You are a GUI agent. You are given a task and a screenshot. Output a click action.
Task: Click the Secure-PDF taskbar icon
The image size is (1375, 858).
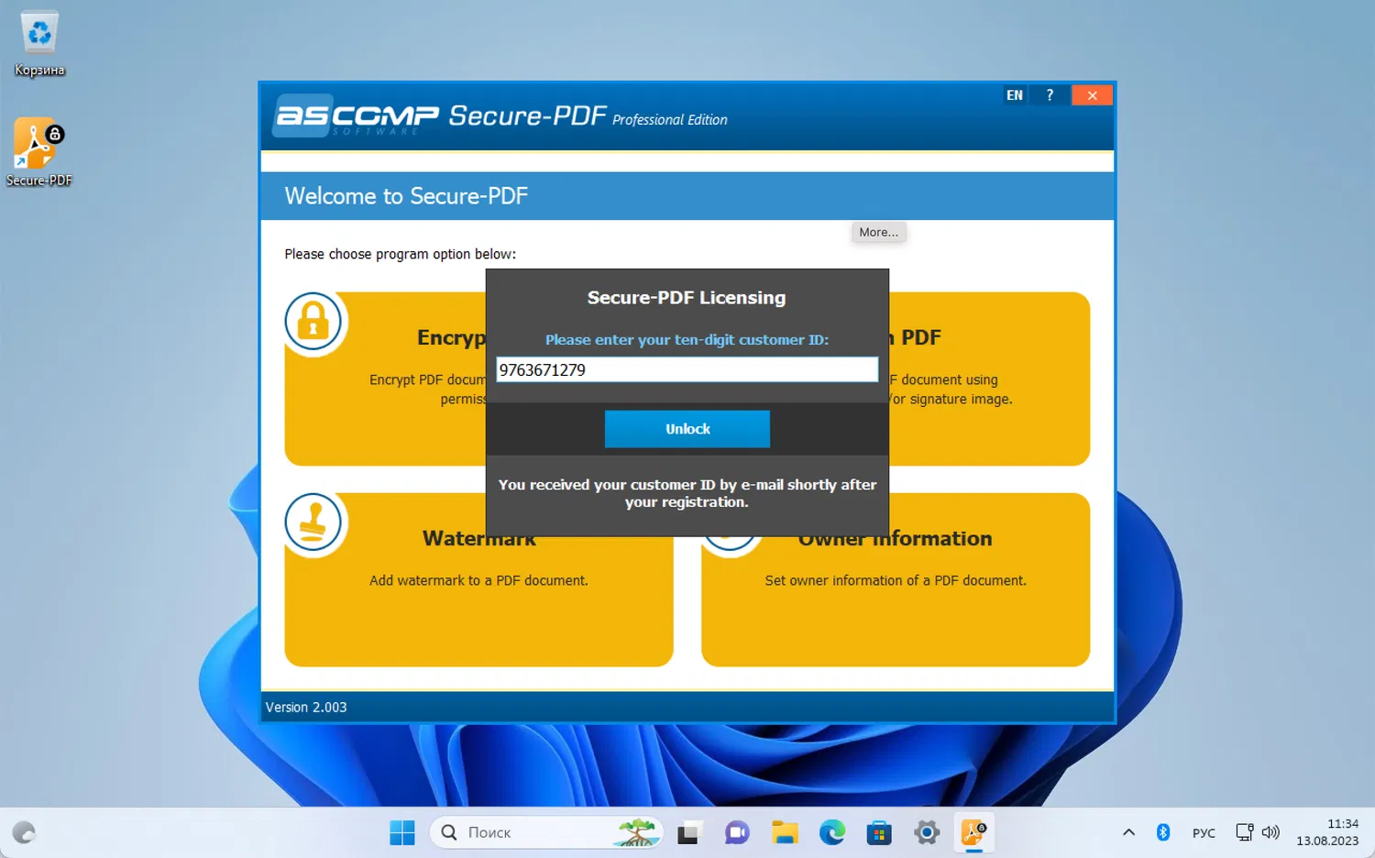coord(974,832)
